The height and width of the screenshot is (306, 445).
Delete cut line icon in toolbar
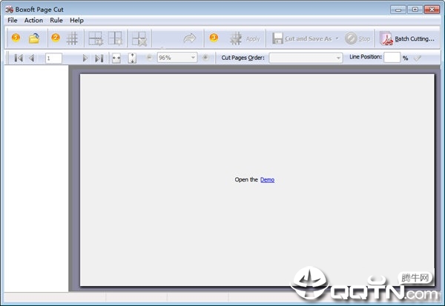click(x=139, y=39)
